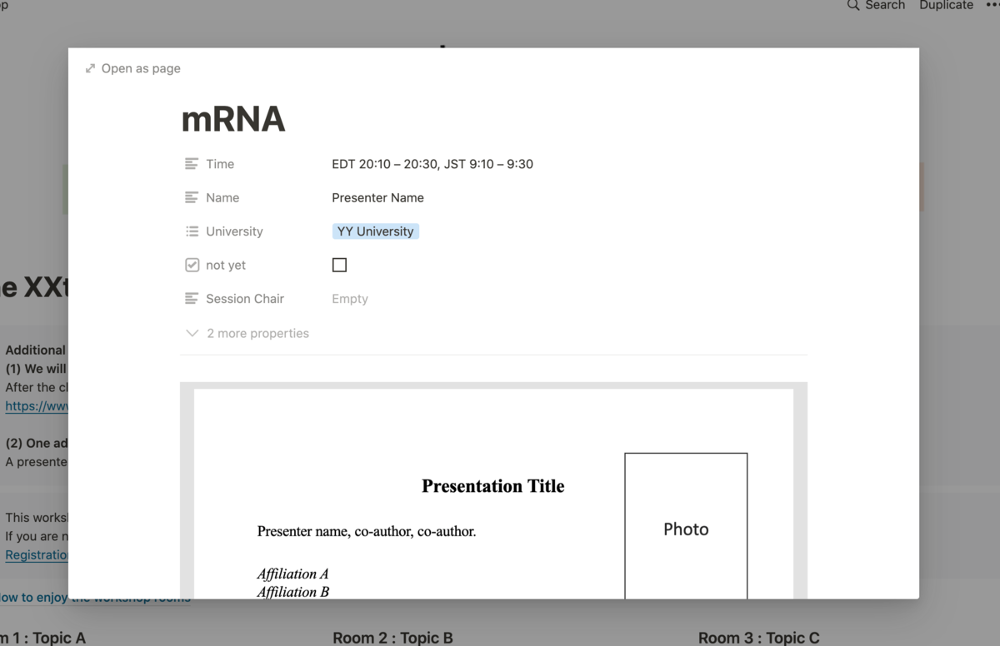The width and height of the screenshot is (1000, 646).
Task: Select the Room 2 : Topic B heading
Action: (392, 638)
